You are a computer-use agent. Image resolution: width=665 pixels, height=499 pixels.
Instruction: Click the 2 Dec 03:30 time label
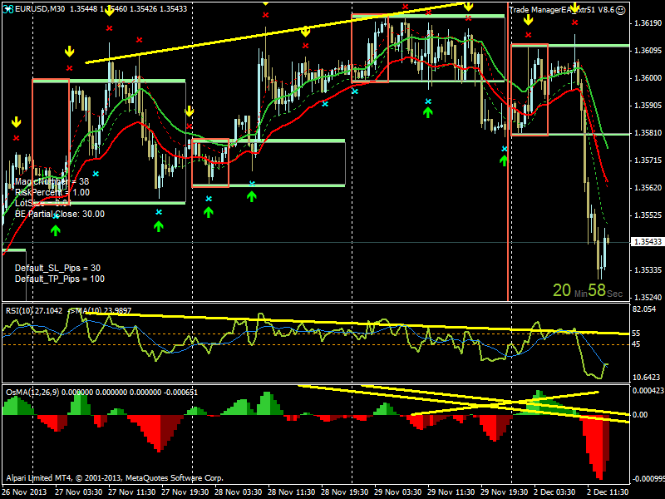(554, 492)
